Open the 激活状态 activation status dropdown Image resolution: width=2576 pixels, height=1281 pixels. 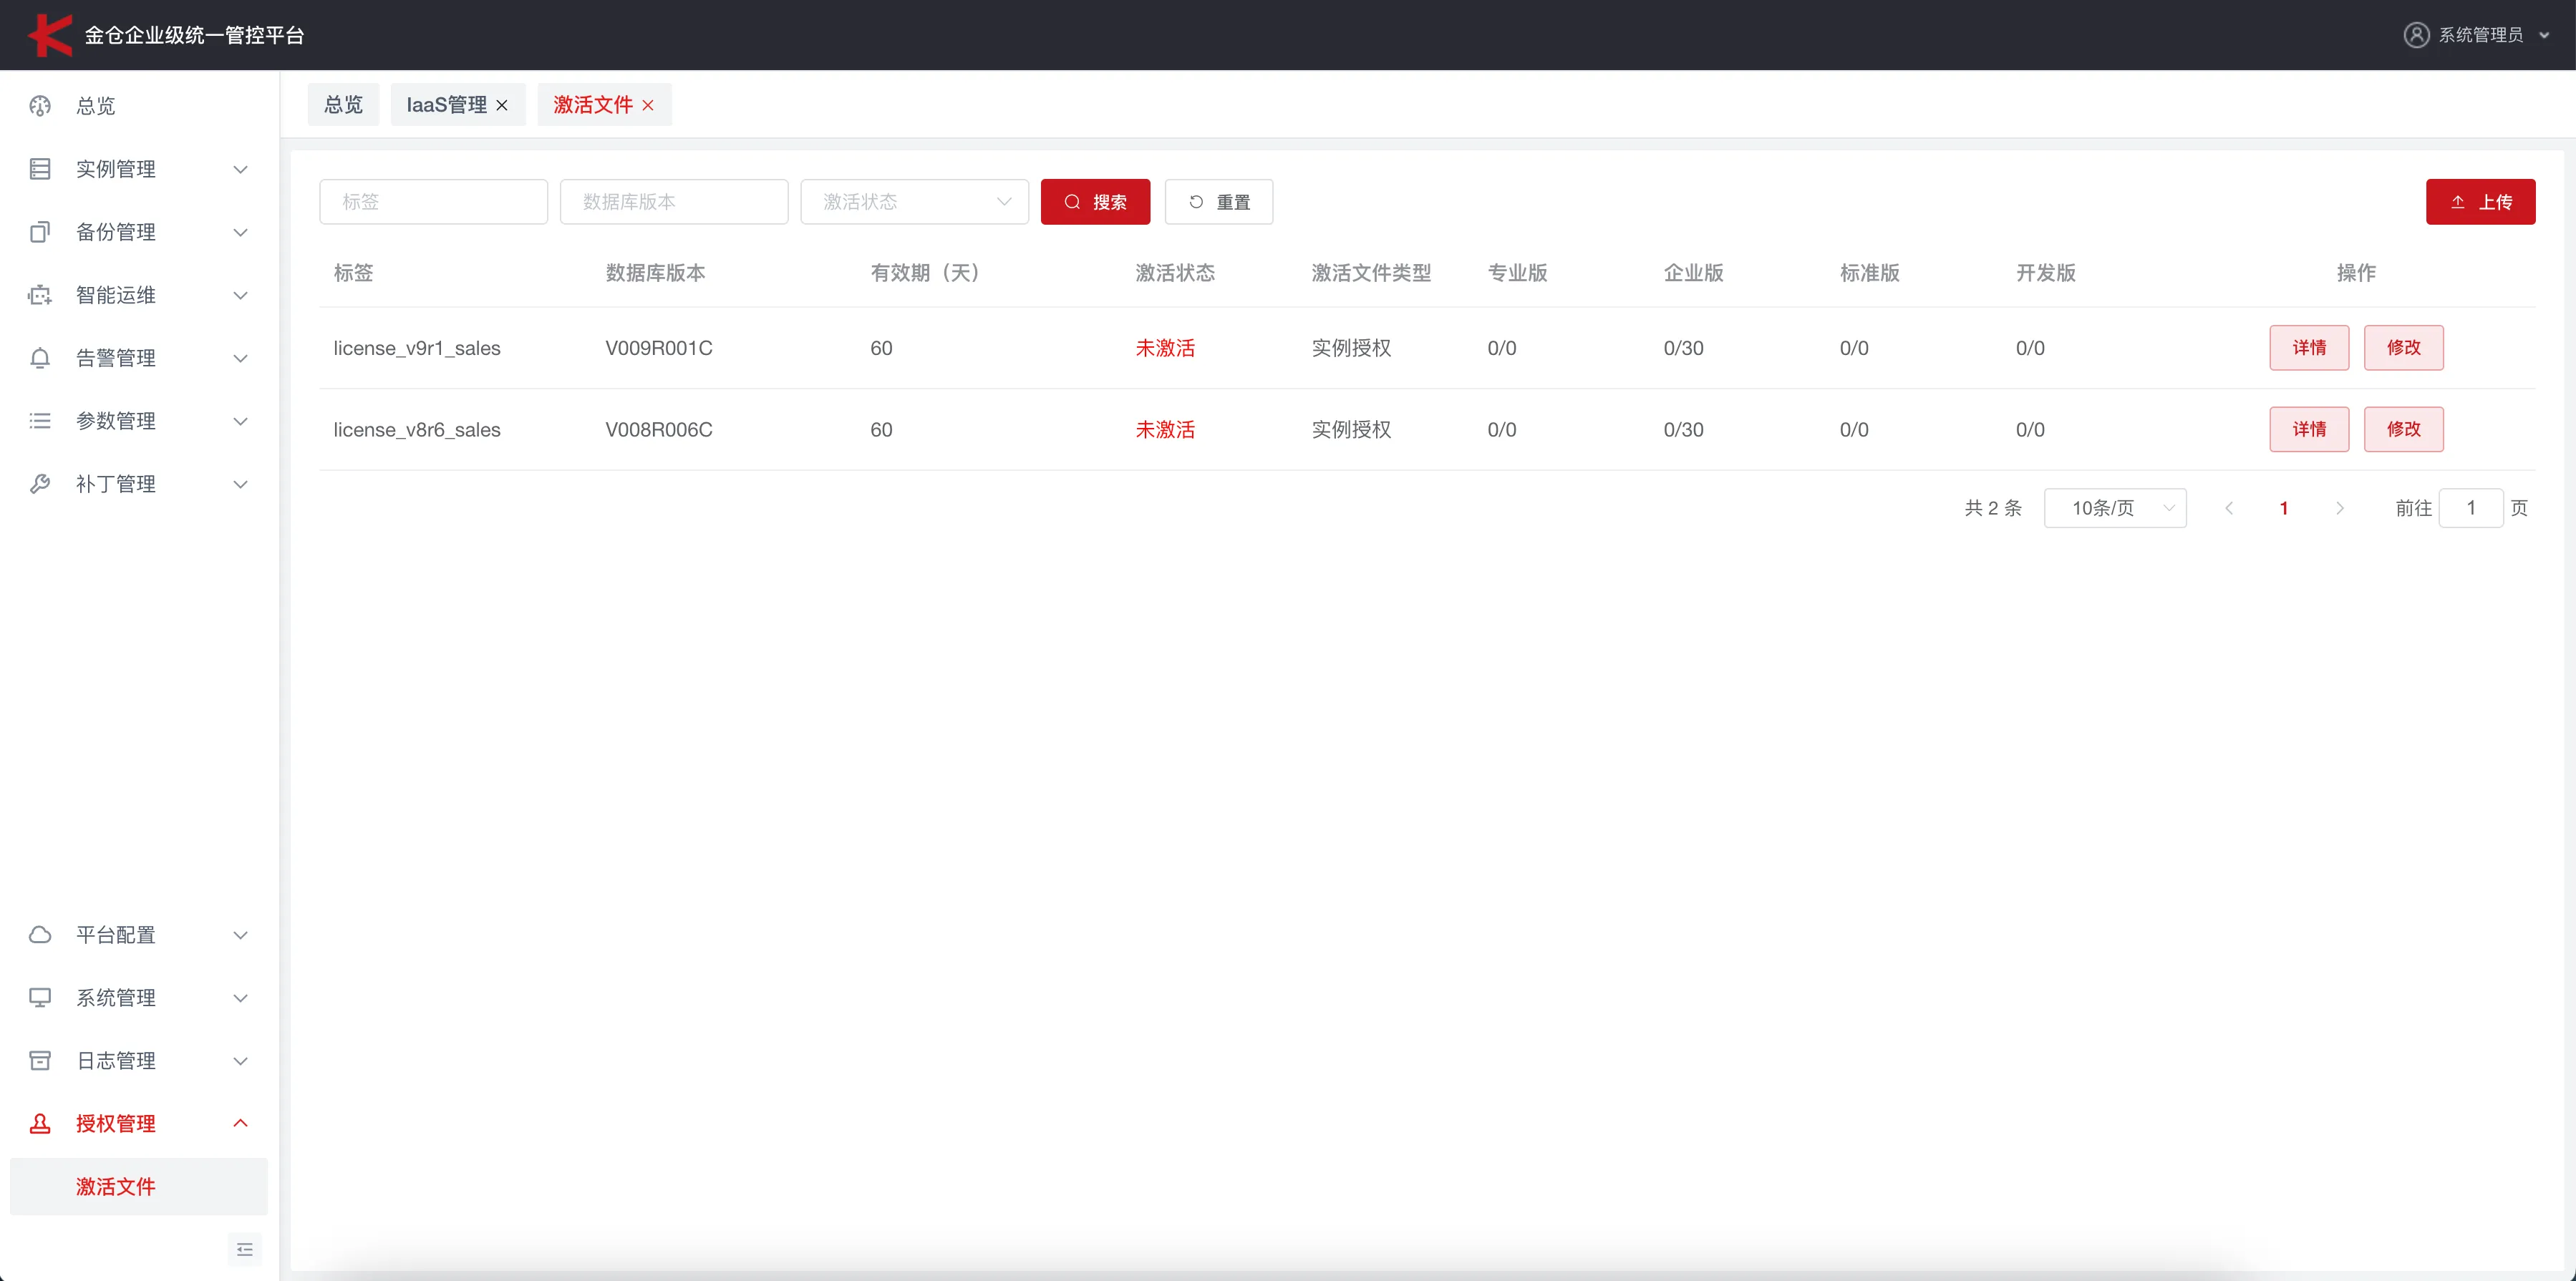[x=913, y=201]
